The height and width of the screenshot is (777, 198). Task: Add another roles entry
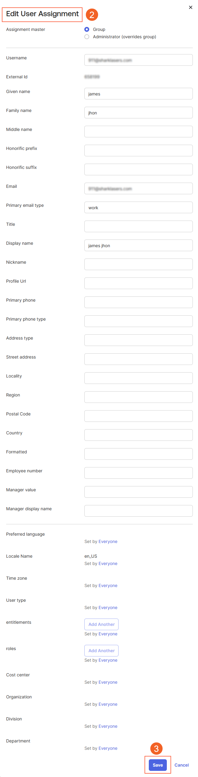(101, 651)
